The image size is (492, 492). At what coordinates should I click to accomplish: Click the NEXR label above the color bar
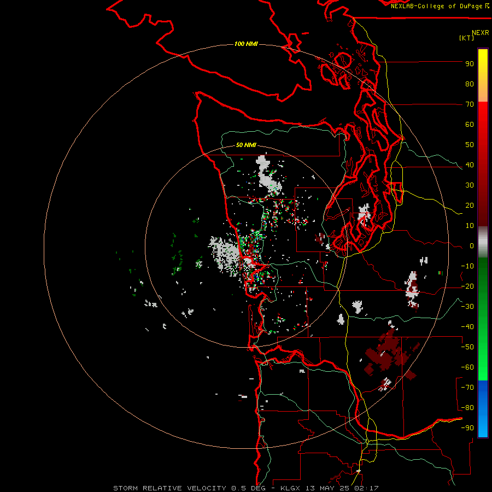(x=481, y=32)
